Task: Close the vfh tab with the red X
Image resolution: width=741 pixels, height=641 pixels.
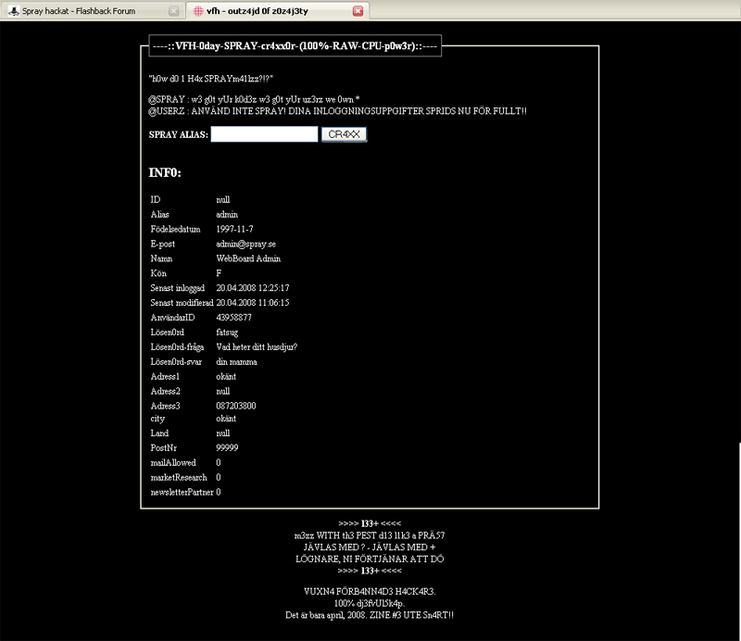Action: click(358, 9)
